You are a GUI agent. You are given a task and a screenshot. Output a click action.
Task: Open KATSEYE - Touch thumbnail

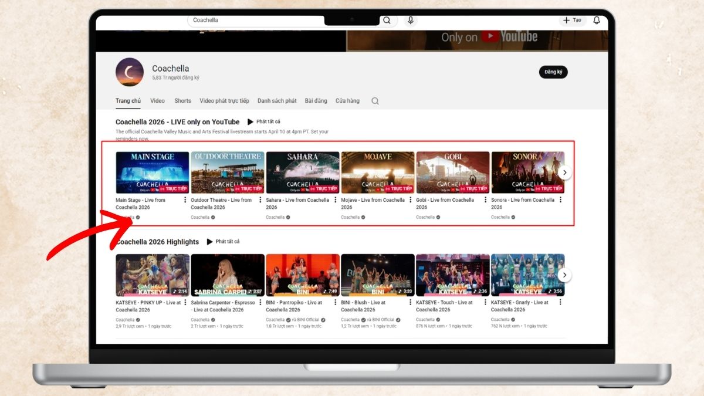(x=453, y=275)
